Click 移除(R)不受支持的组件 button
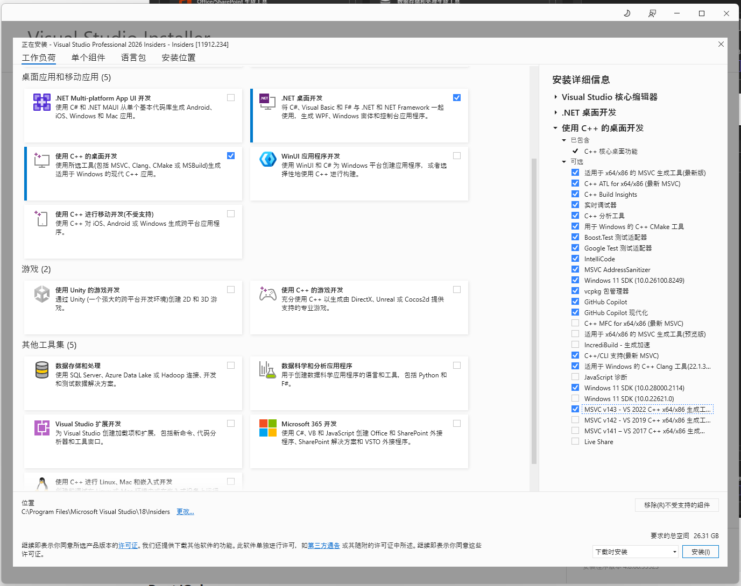The width and height of the screenshot is (741, 586). [x=677, y=505]
